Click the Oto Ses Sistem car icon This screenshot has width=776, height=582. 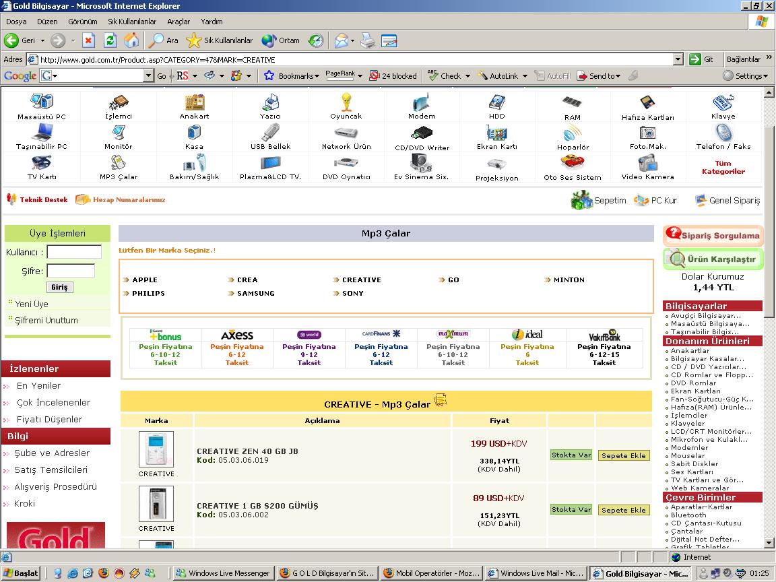572,162
